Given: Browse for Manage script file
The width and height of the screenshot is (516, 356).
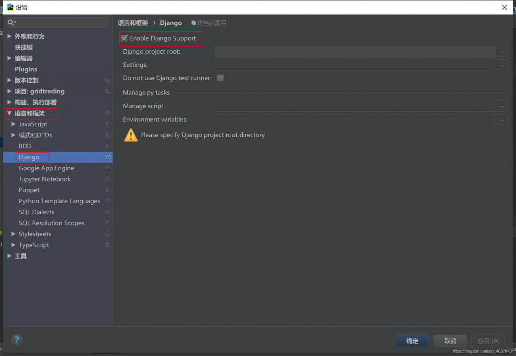Looking at the screenshot, I should pos(502,106).
